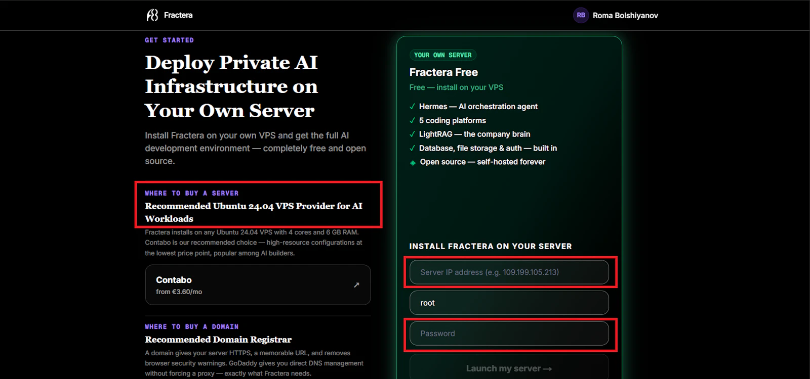Click the checkmark beside Hermes orchestration agent
Screen dimensions: 810x379
pos(412,107)
